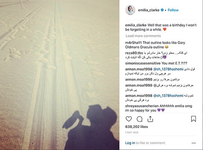Click verified badge next to emilia_clarke
The height and width of the screenshot is (150, 203).
(x=162, y=10)
